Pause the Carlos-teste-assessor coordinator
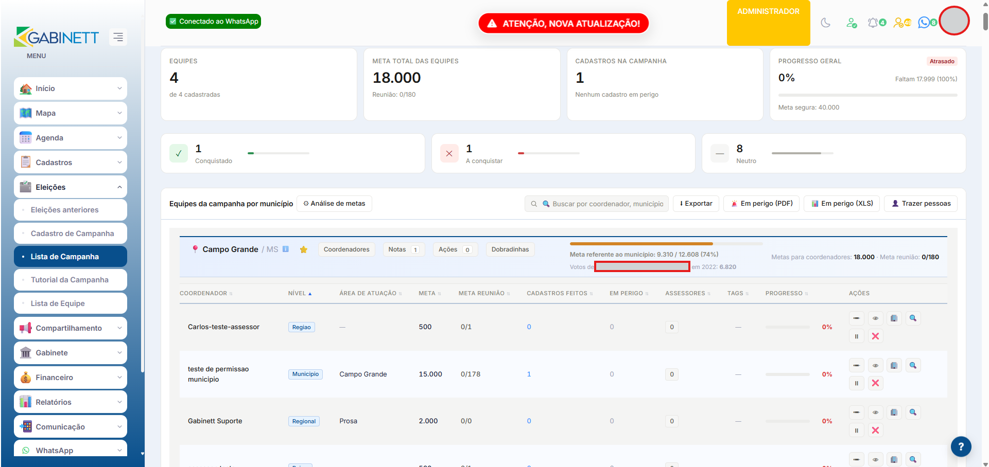Viewport: 989px width, 467px height. (x=857, y=336)
